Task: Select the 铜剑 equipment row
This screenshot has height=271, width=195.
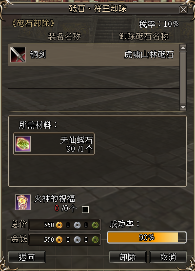Action: click(x=94, y=55)
